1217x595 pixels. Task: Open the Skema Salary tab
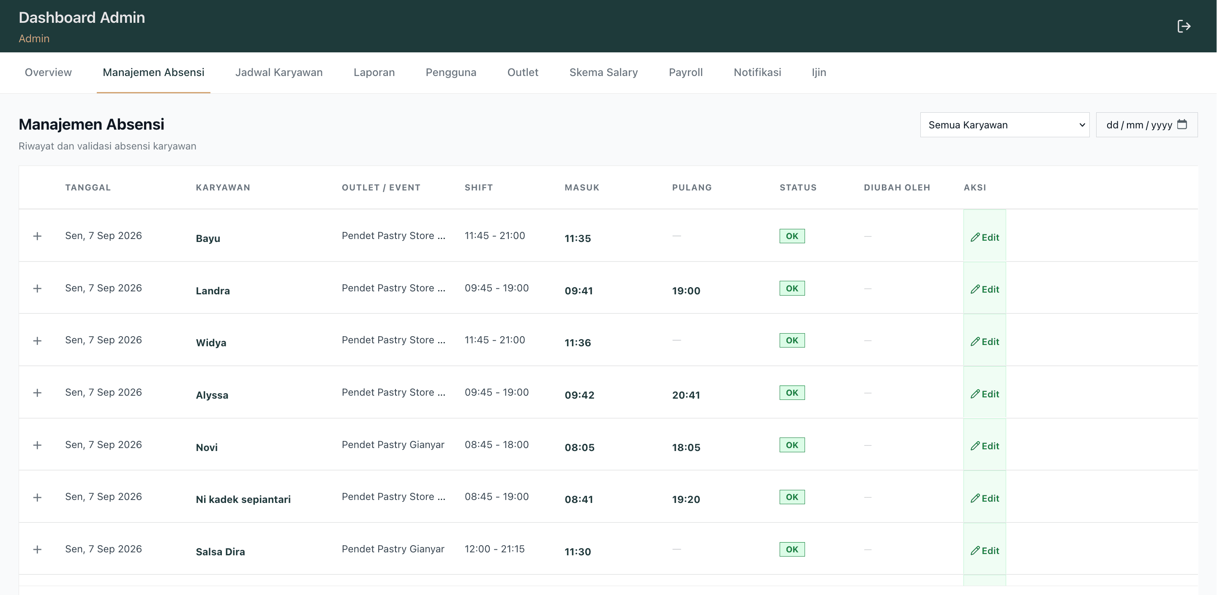pyautogui.click(x=603, y=72)
